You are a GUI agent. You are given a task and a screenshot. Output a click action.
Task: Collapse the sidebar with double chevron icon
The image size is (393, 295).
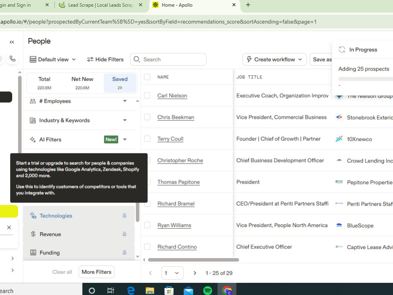(12, 42)
